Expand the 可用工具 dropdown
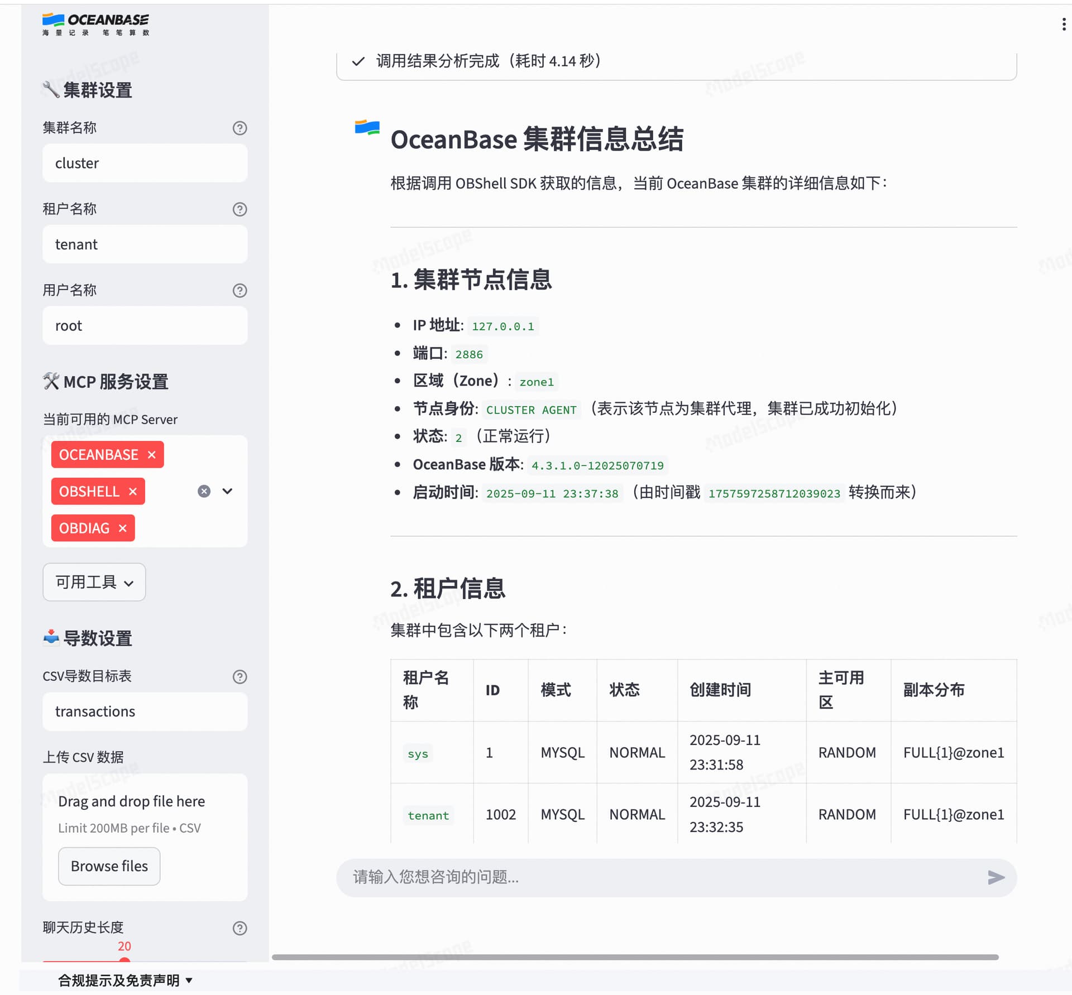The height and width of the screenshot is (995, 1072). tap(94, 582)
